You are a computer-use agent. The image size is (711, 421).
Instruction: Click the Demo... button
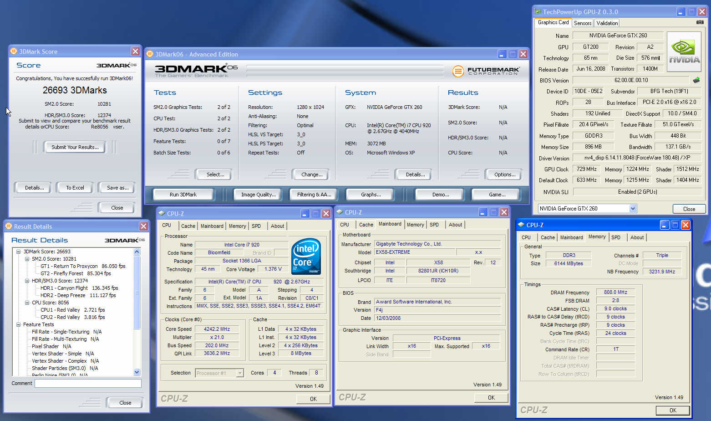[x=441, y=195]
